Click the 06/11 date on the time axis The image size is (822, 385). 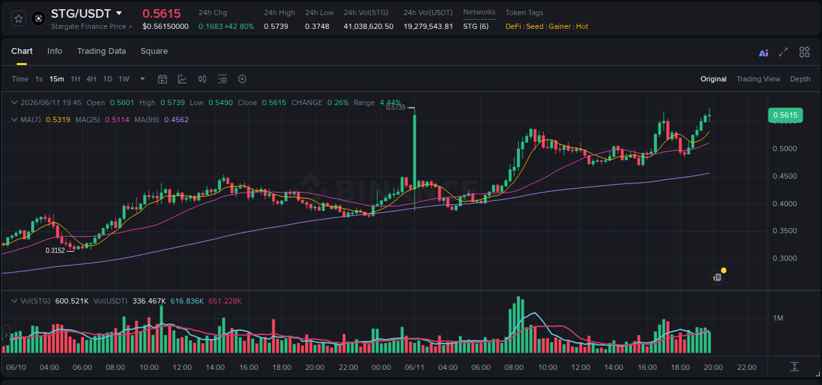click(414, 367)
